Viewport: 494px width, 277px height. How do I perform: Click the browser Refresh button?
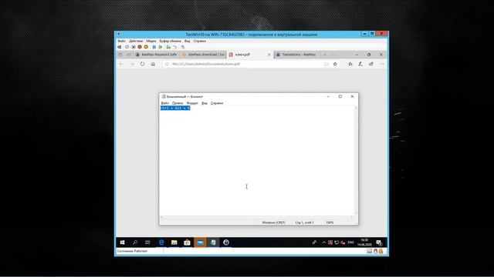[x=142, y=64]
